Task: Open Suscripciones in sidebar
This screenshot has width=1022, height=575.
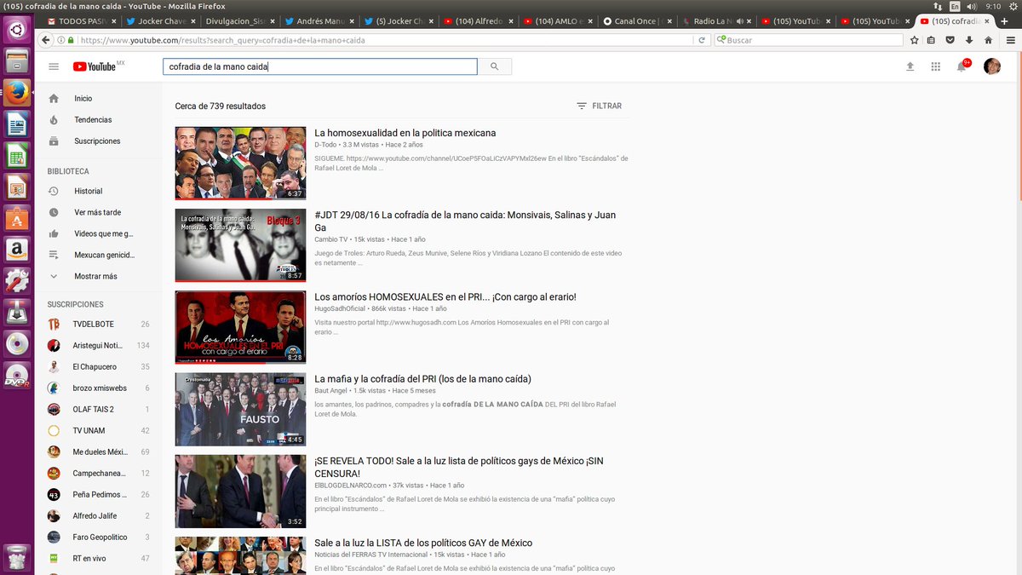Action: click(x=99, y=141)
